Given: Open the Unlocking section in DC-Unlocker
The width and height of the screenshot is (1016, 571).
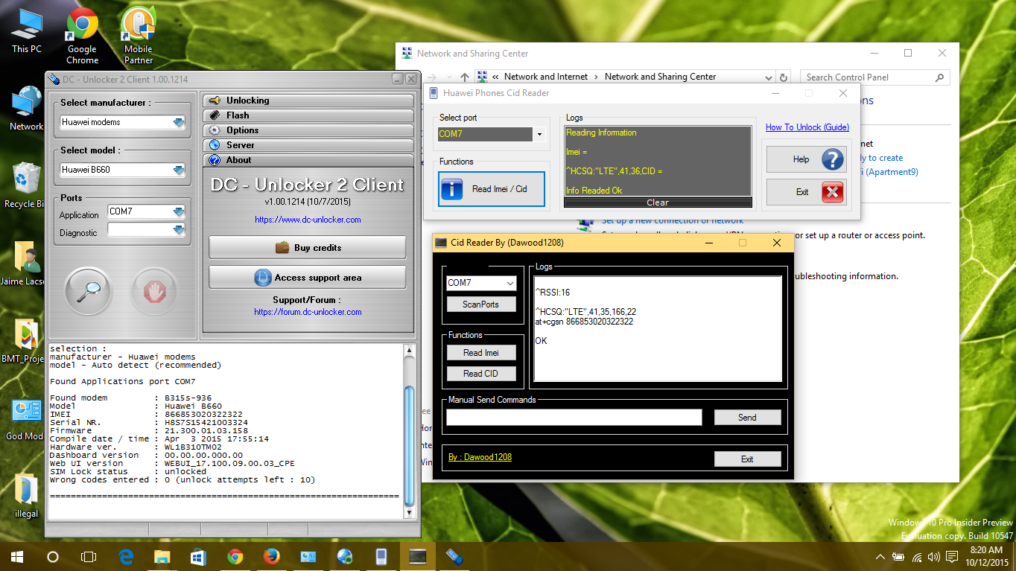Looking at the screenshot, I should pyautogui.click(x=308, y=101).
